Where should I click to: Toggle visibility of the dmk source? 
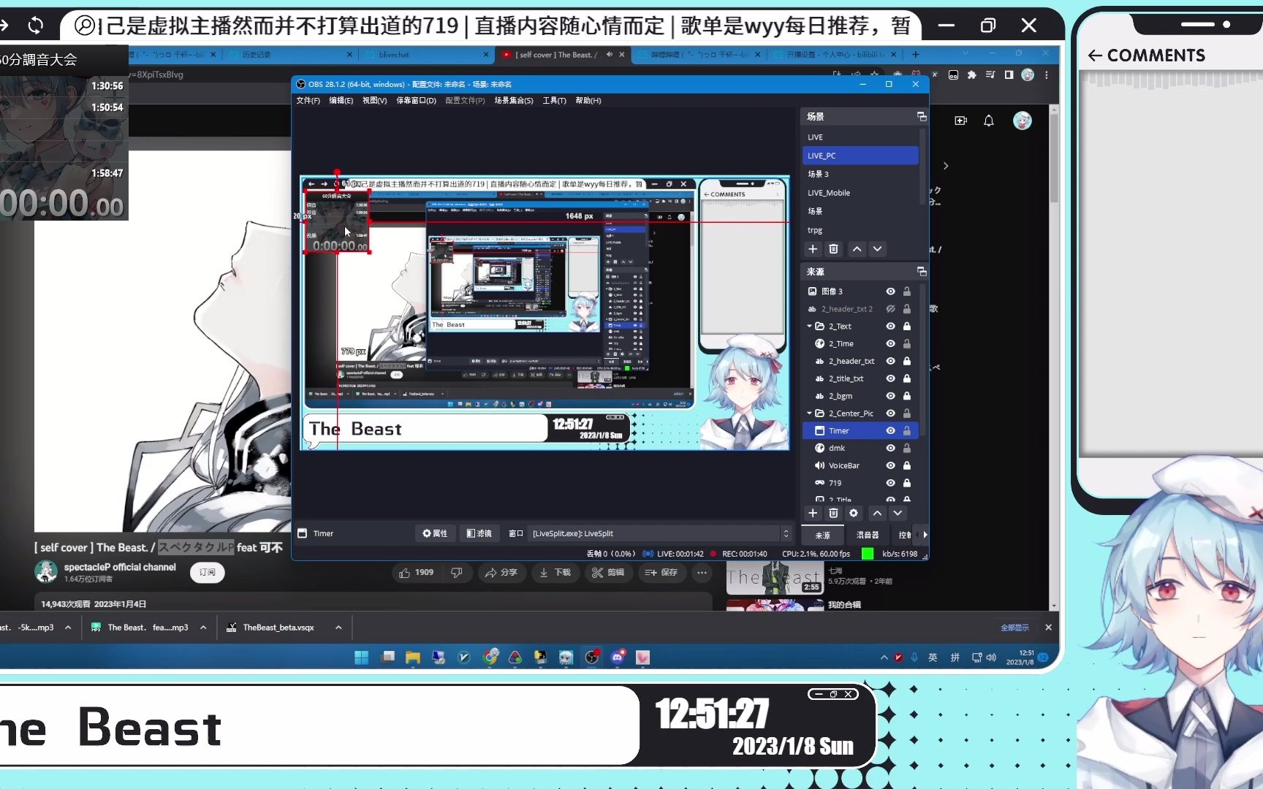890,448
